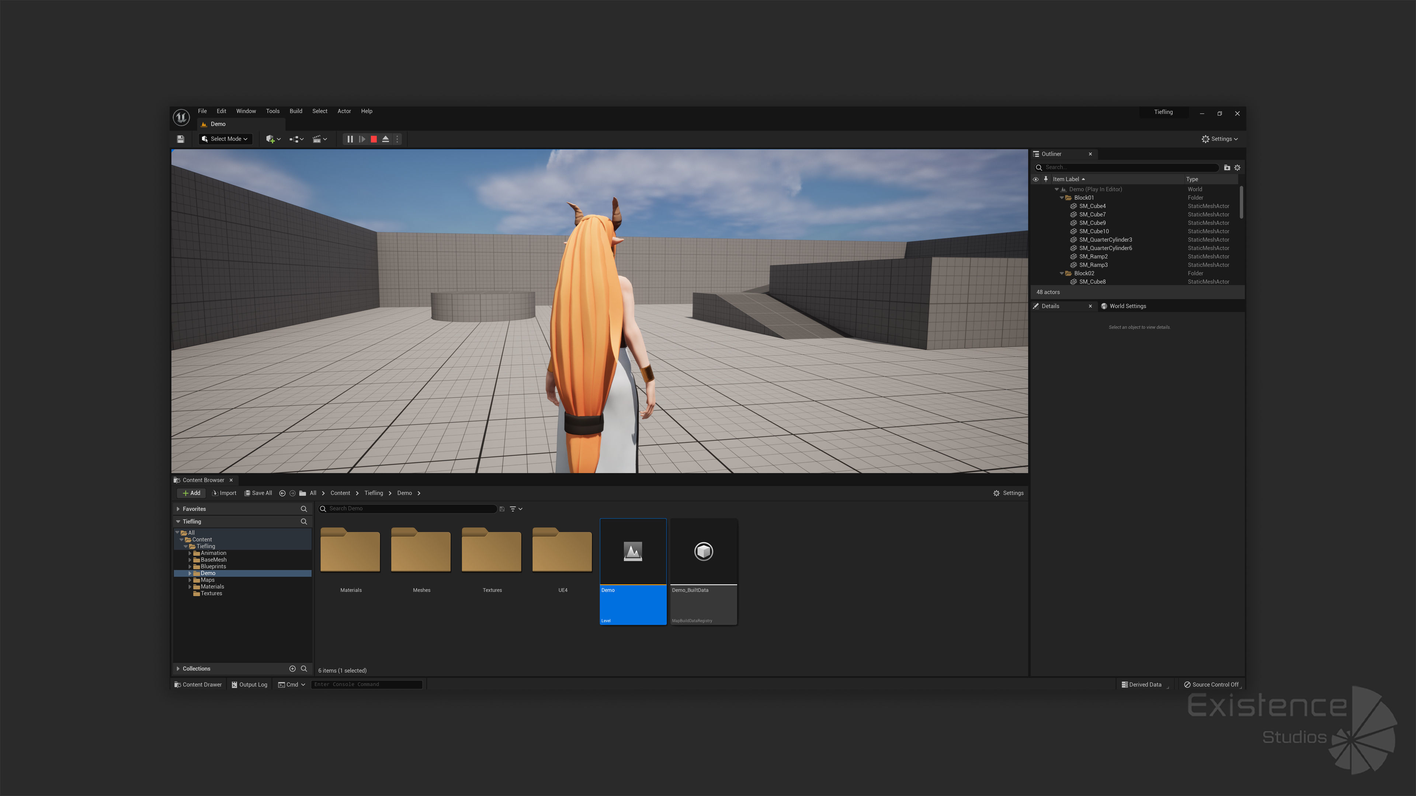Expand the Collections section
The width and height of the screenshot is (1416, 796).
[x=178, y=668]
